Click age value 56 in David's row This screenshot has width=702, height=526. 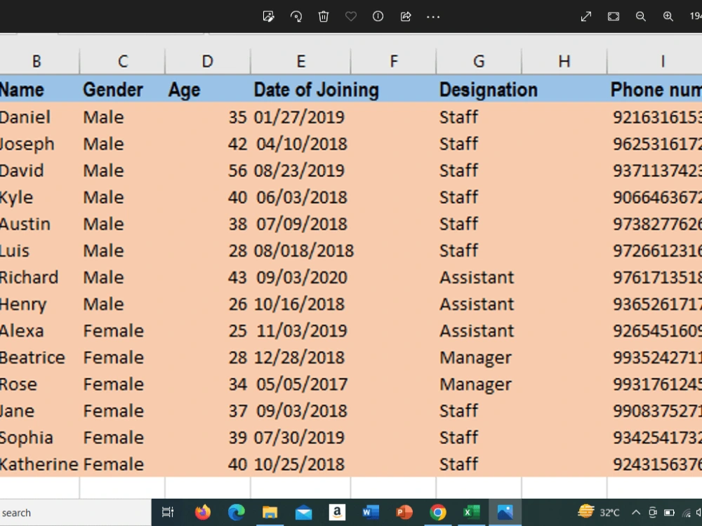point(238,170)
